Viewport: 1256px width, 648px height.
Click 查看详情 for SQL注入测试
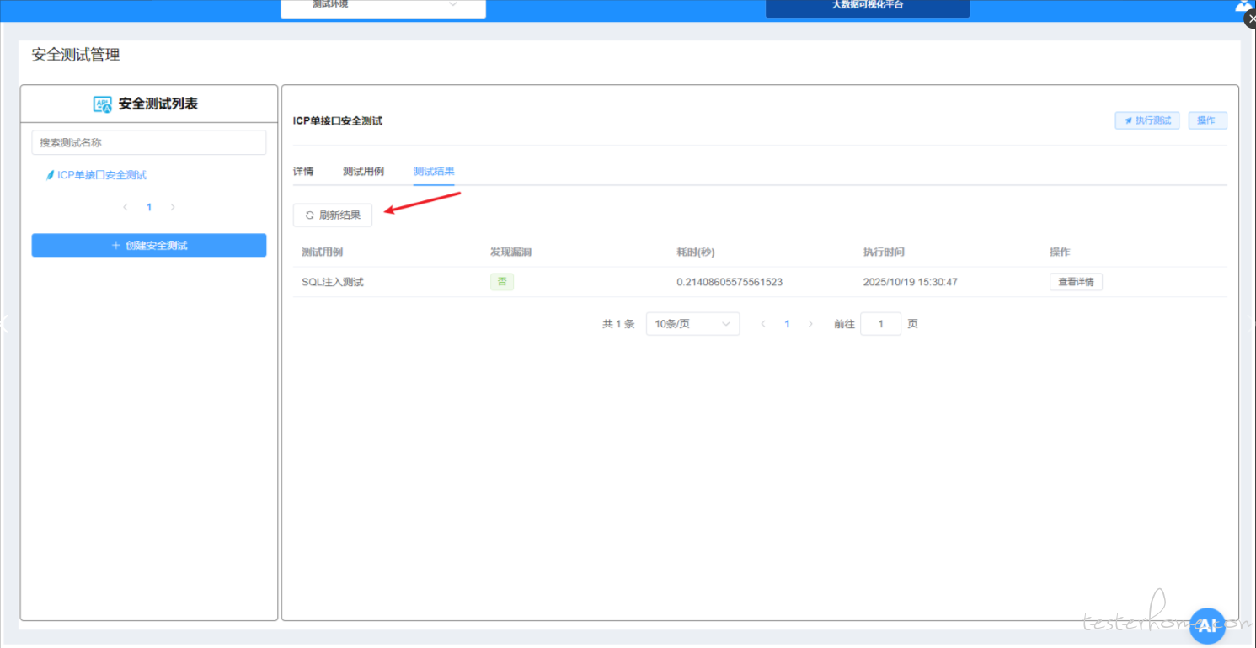pos(1076,282)
